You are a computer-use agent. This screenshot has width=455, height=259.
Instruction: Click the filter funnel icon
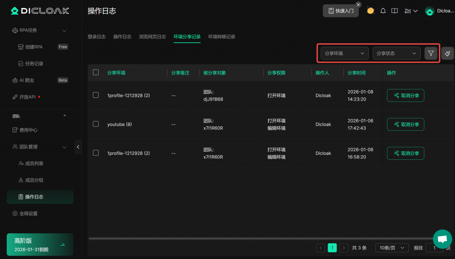(431, 53)
